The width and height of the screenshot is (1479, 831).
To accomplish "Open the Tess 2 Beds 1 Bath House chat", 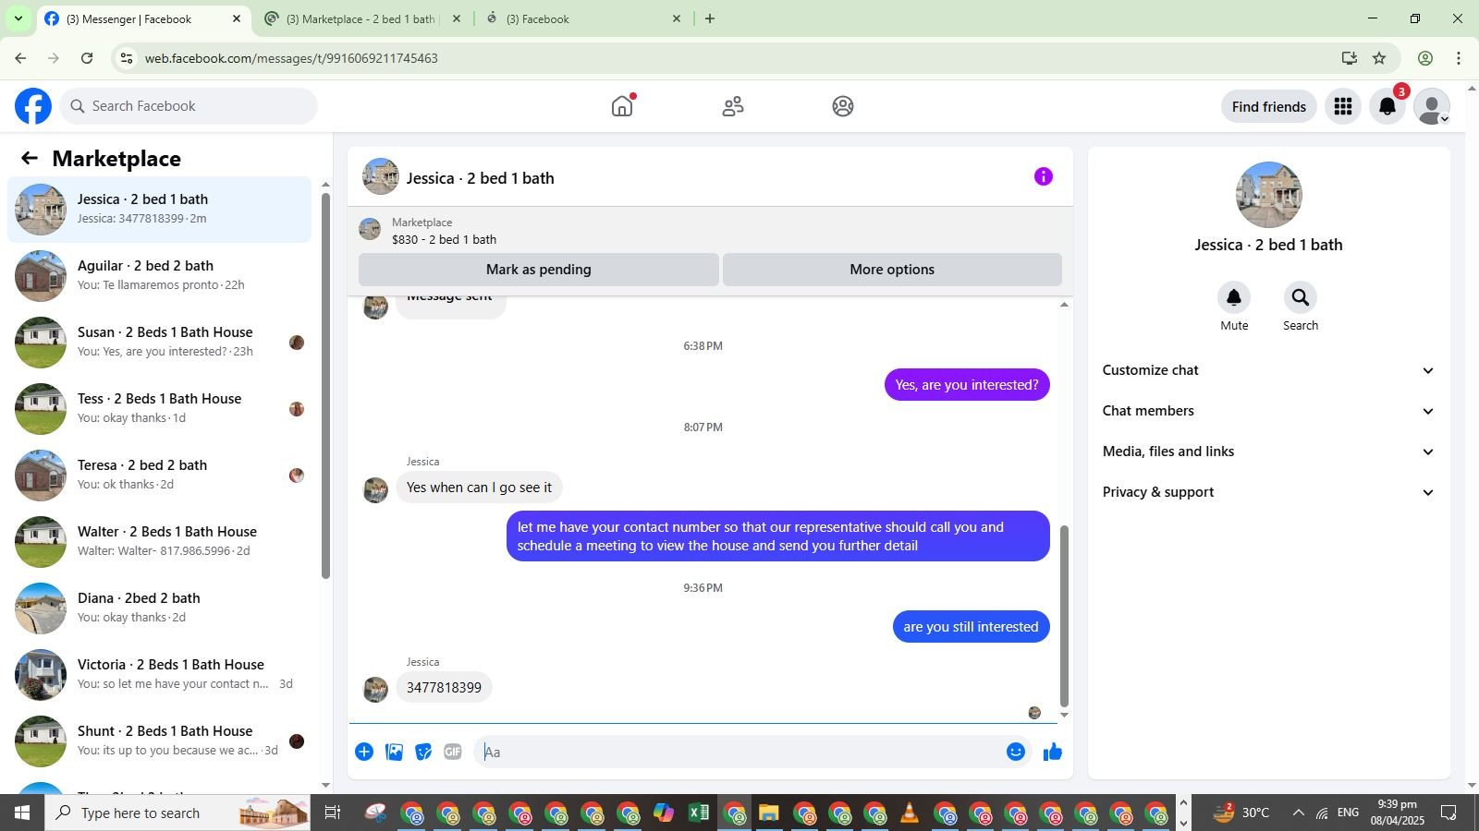I will coord(160,409).
